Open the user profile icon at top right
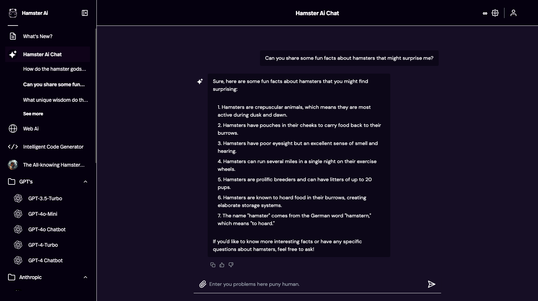Viewport: 538px width, 301px height. tap(513, 13)
